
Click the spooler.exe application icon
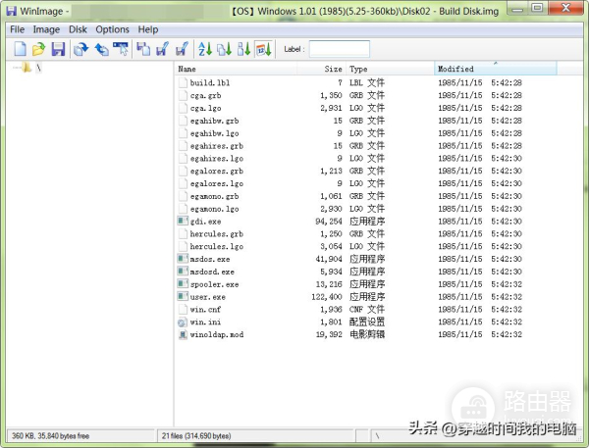pyautogui.click(x=183, y=284)
